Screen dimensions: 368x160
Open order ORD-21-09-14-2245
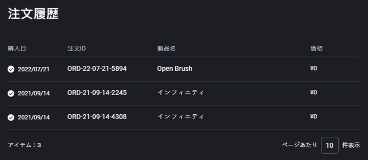tap(97, 93)
